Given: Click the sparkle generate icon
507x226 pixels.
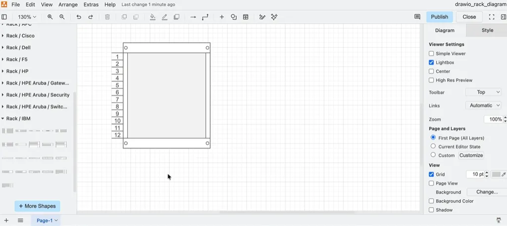Looking at the screenshot, I should (x=274, y=17).
